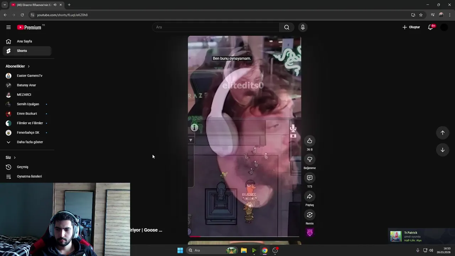455x256 pixels.
Task: Bookmark this page with the star
Action: (x=421, y=15)
